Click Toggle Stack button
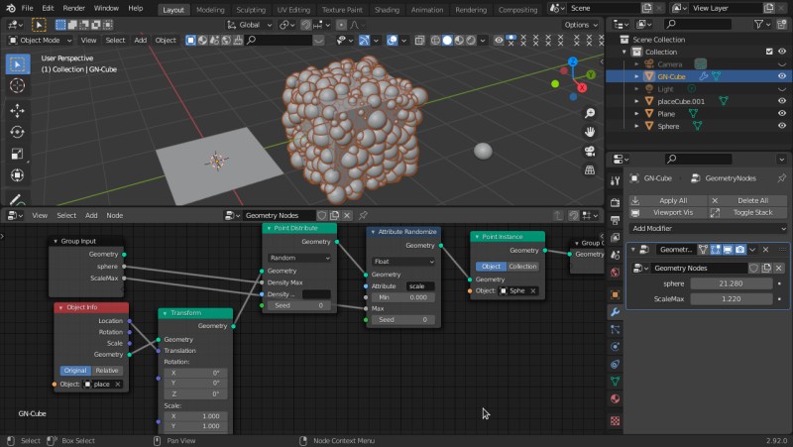793x447 pixels. click(747, 213)
